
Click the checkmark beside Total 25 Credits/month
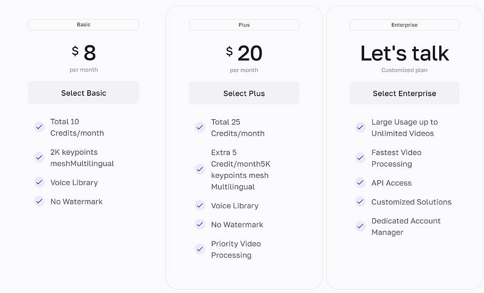[x=200, y=127]
